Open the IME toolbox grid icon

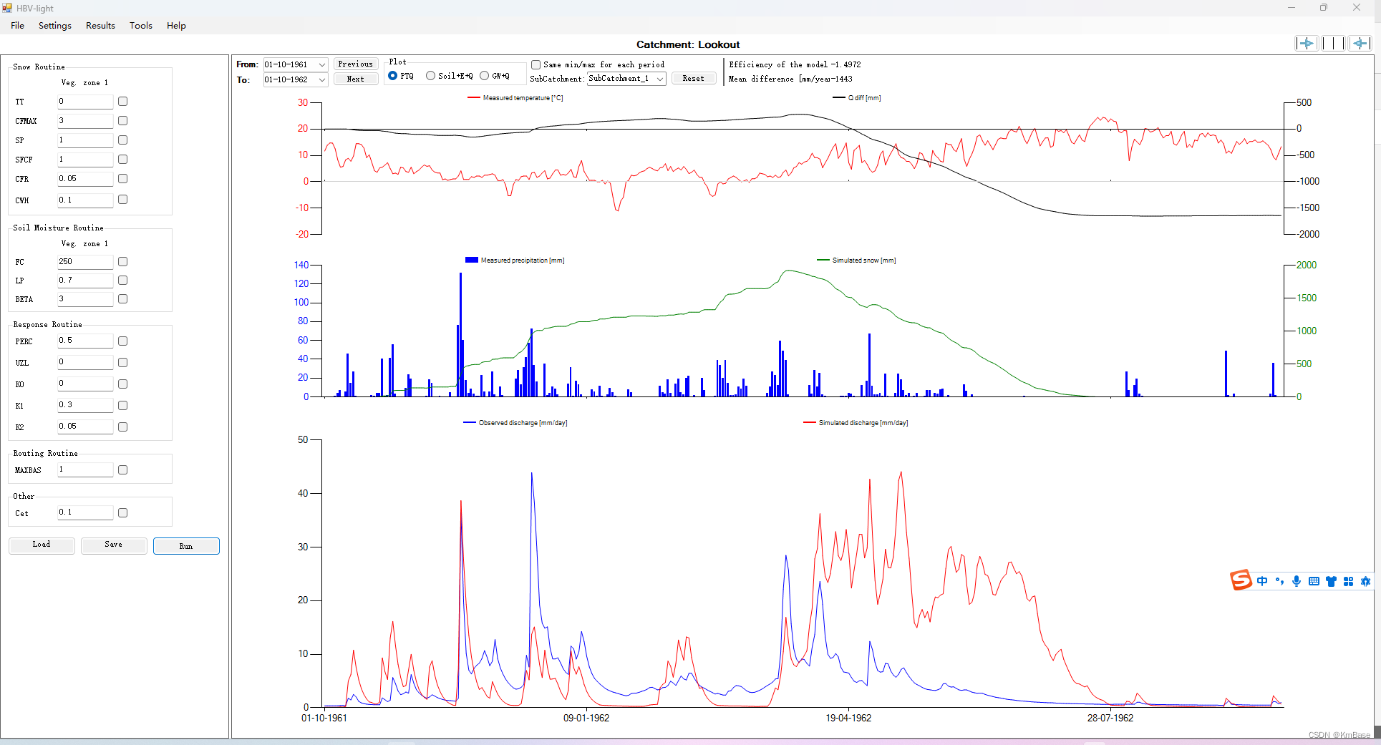1348,581
